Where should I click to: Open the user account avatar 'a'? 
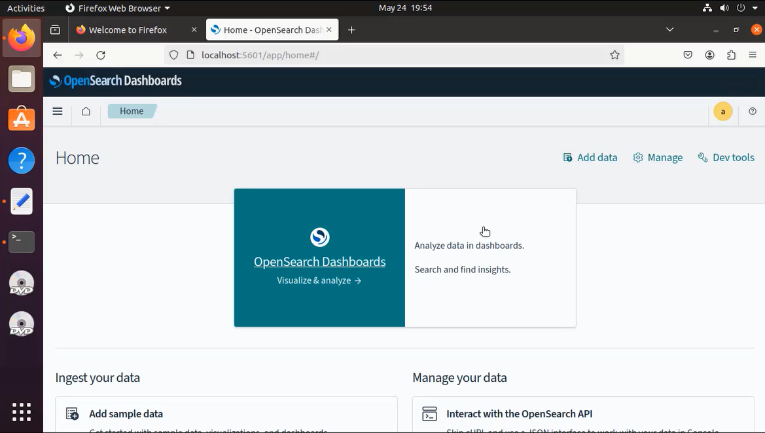(x=723, y=111)
